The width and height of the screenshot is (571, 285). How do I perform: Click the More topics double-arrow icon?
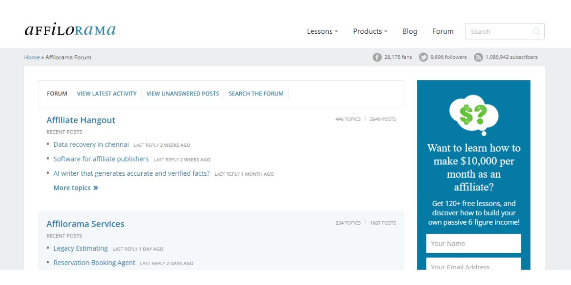(96, 188)
